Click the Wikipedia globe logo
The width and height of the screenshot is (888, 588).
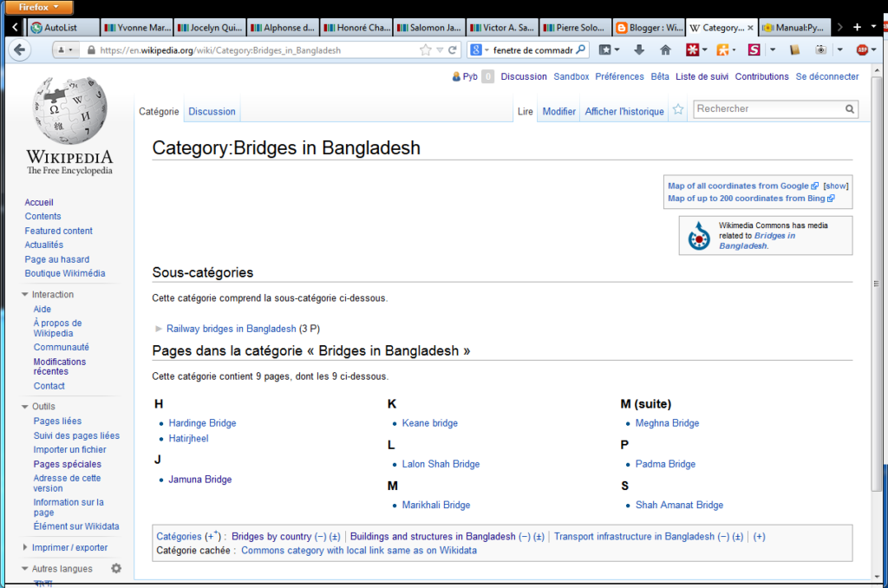[x=69, y=111]
